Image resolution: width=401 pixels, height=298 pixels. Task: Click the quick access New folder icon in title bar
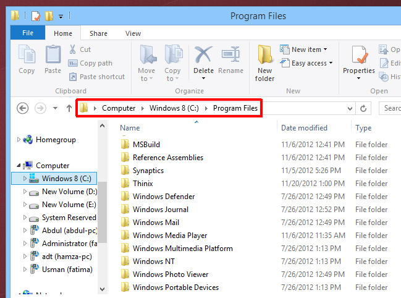tap(49, 16)
